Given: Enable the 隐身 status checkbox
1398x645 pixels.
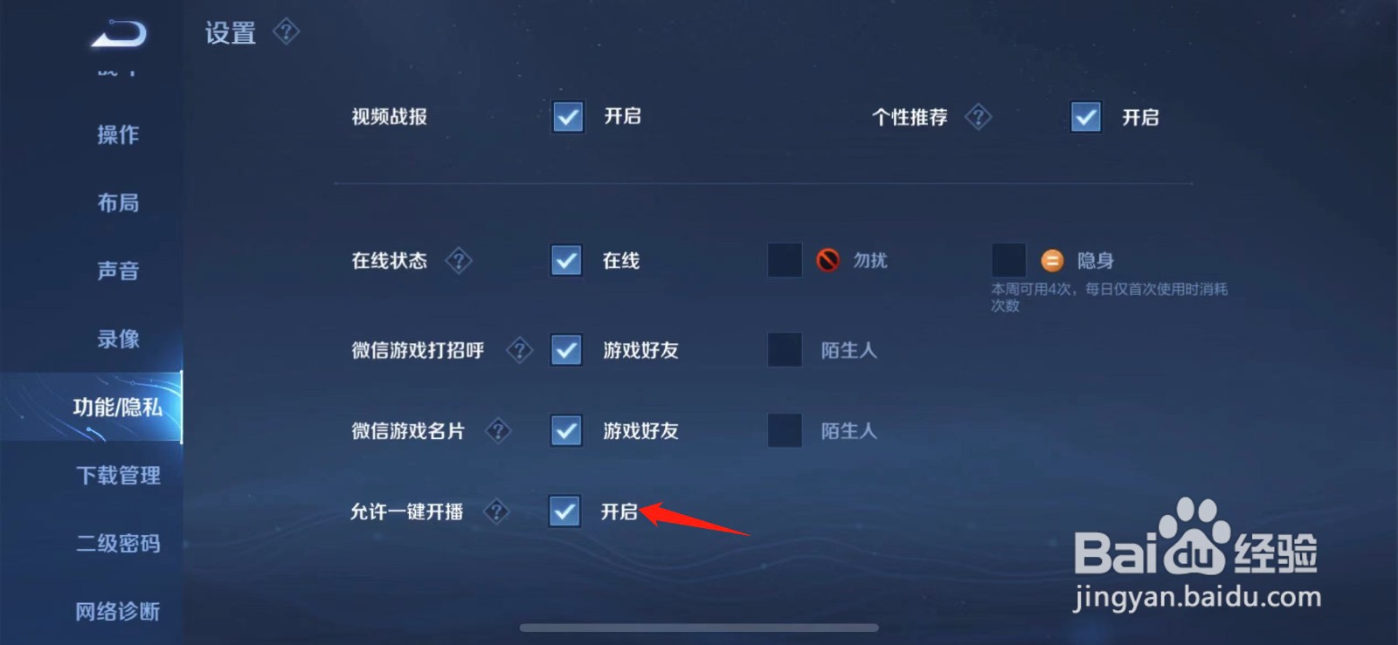Looking at the screenshot, I should click(x=1008, y=260).
